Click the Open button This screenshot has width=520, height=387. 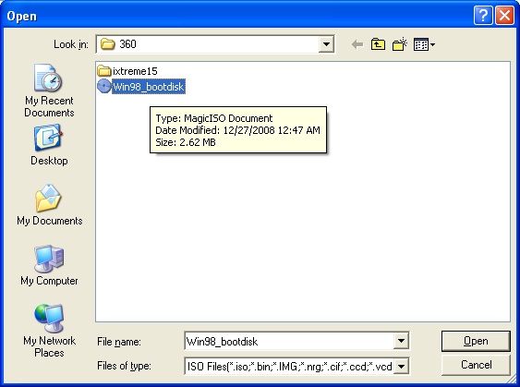476,341
